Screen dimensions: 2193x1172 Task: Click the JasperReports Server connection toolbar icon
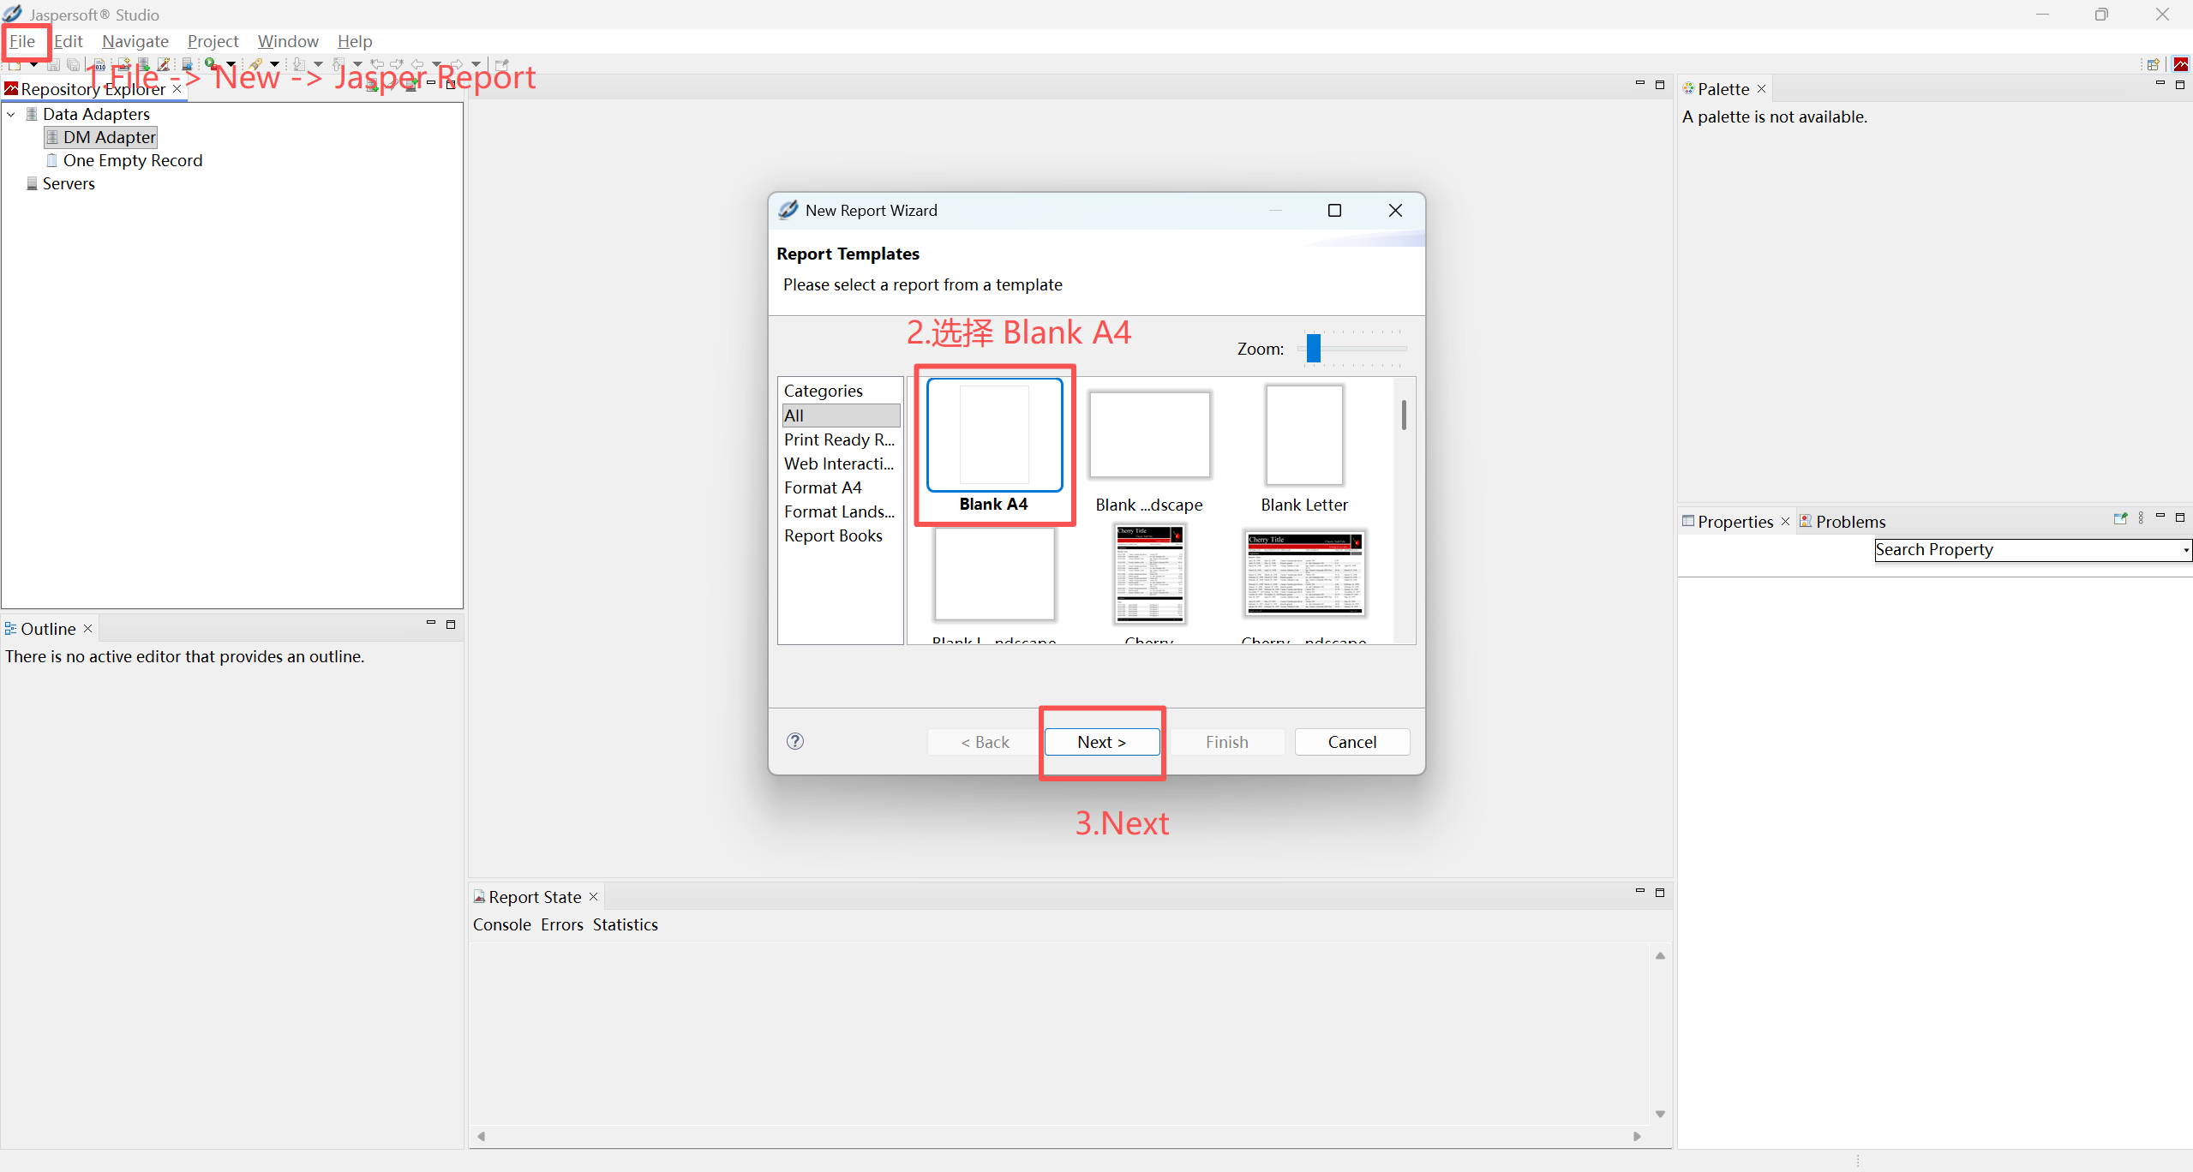click(186, 64)
